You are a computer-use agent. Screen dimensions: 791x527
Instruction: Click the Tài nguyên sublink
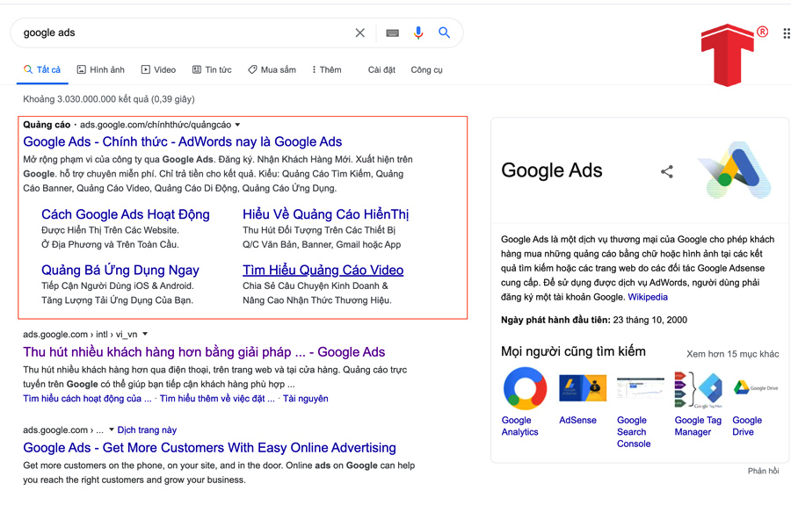[305, 399]
